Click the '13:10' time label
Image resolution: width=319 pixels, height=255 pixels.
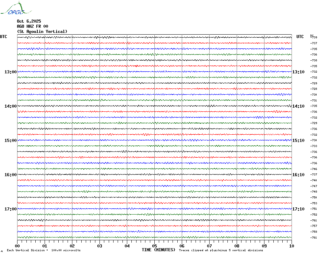298,72
